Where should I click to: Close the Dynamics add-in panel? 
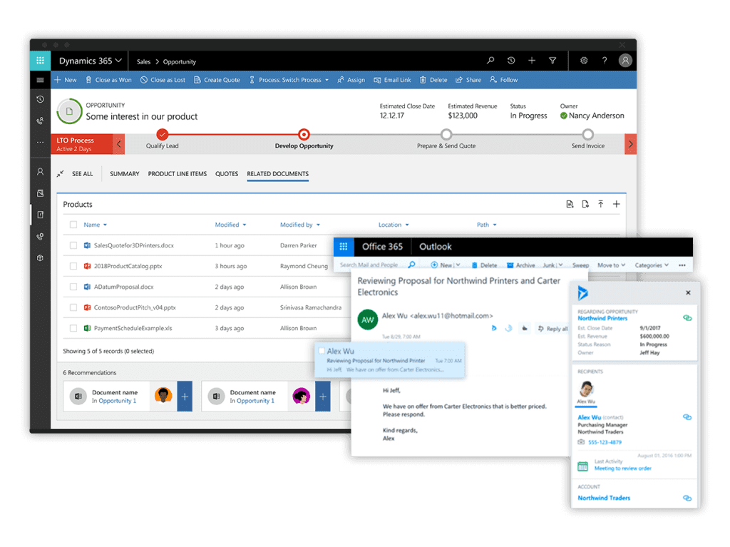click(688, 292)
